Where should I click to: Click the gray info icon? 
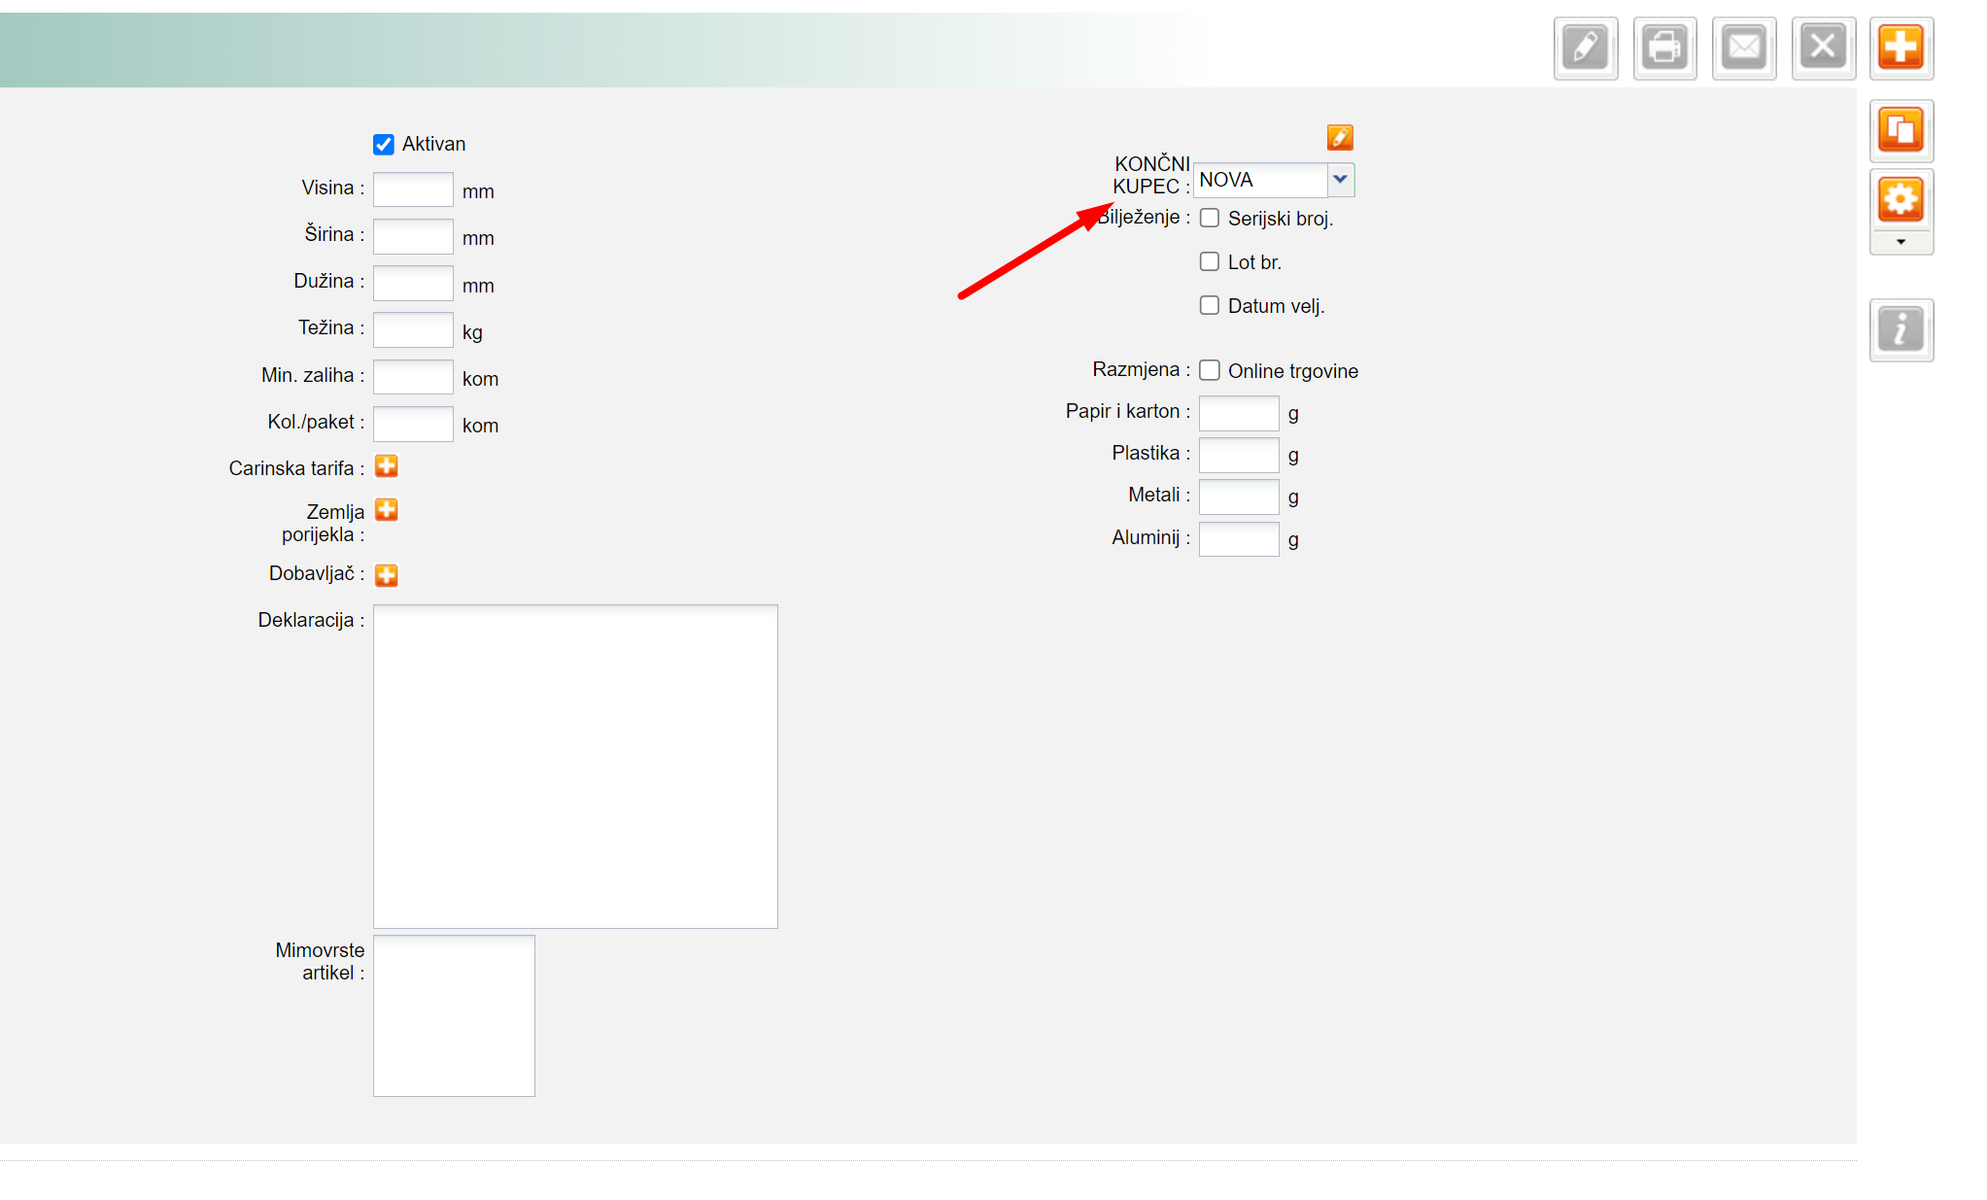[x=1901, y=329]
